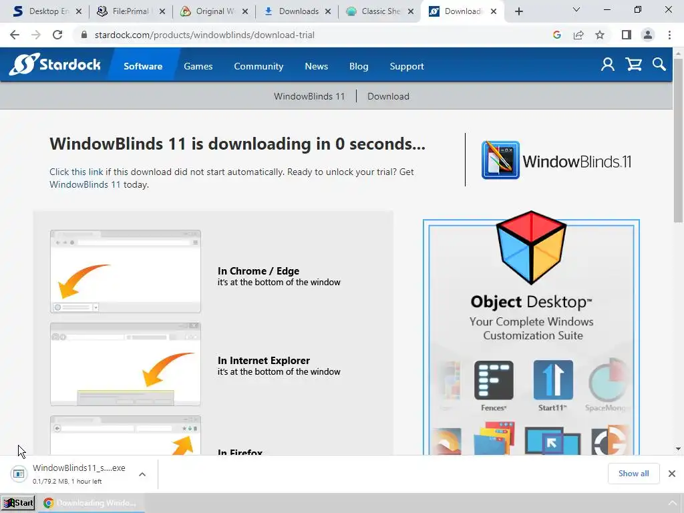This screenshot has width=684, height=513.
Task: Go back to the previous page
Action: 15,35
